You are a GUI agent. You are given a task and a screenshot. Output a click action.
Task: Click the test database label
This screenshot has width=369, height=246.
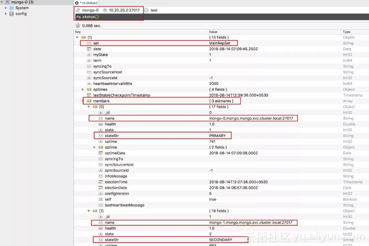coord(154,10)
